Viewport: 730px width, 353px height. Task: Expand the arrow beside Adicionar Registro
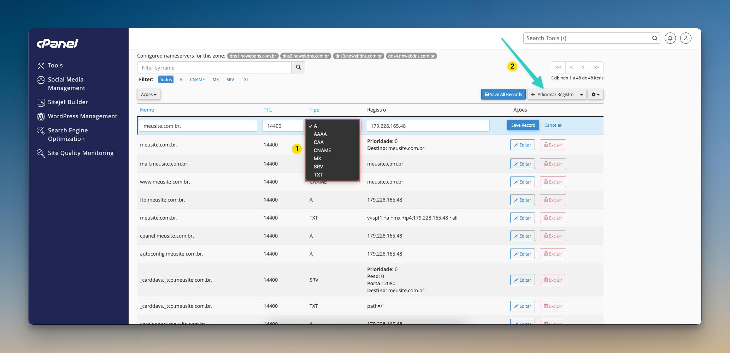(x=582, y=95)
